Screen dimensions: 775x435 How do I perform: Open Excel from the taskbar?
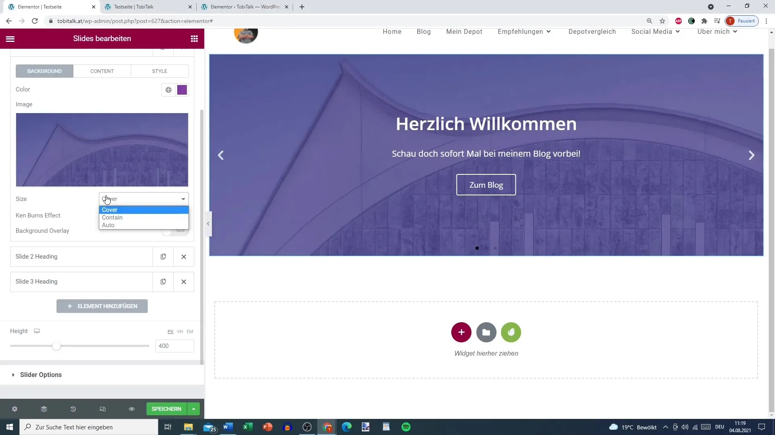[x=247, y=427]
